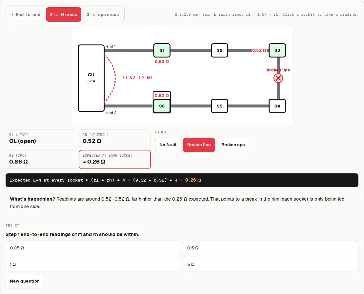The image size is (364, 294).
Task: Click the R2 (CPC) 0.86 Ω readout
Action: point(41,159)
